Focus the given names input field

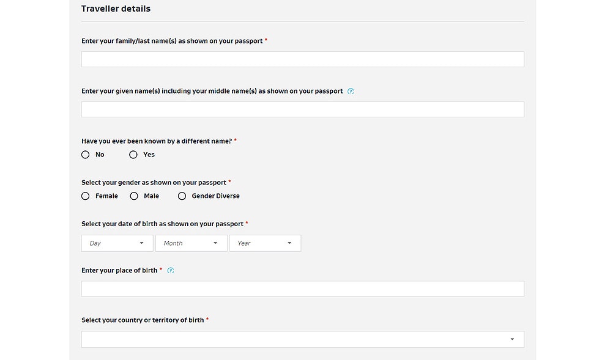point(303,109)
